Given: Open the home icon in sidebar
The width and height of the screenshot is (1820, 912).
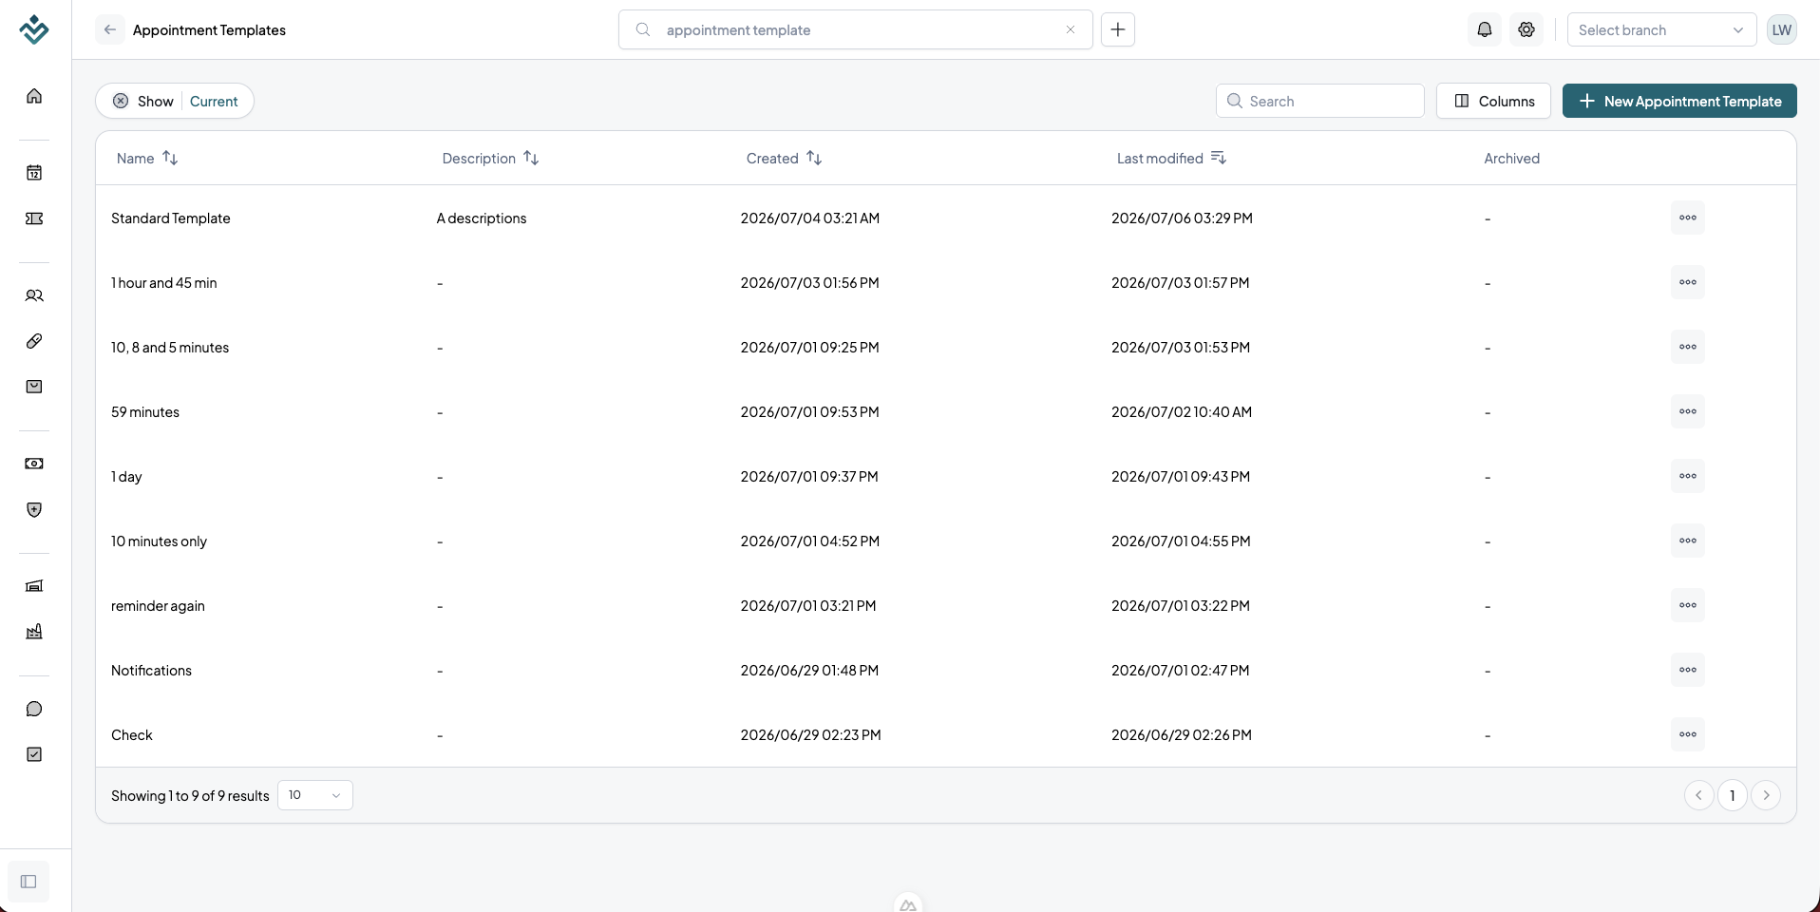Looking at the screenshot, I should pos(34,96).
